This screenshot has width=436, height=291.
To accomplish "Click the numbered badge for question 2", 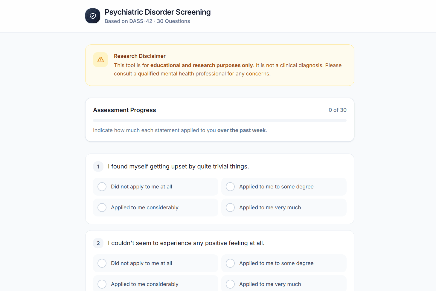I will pyautogui.click(x=98, y=243).
